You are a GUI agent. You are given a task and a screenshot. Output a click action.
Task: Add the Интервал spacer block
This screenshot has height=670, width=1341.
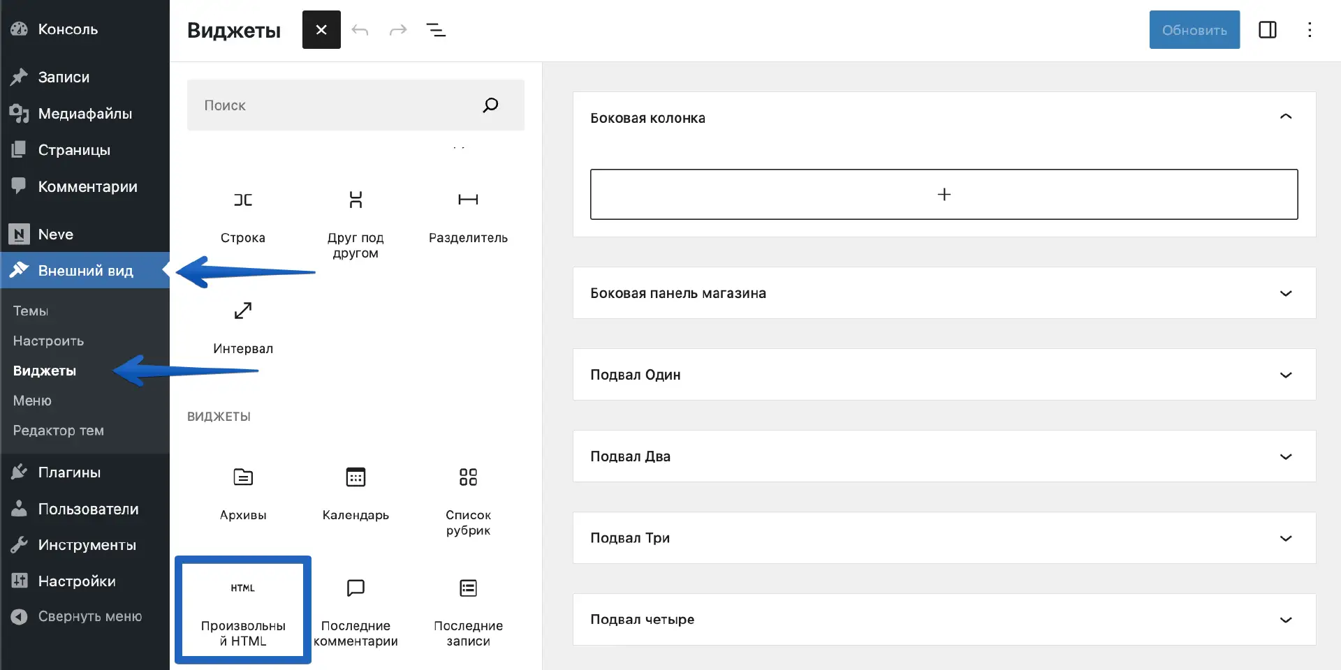[x=242, y=327]
